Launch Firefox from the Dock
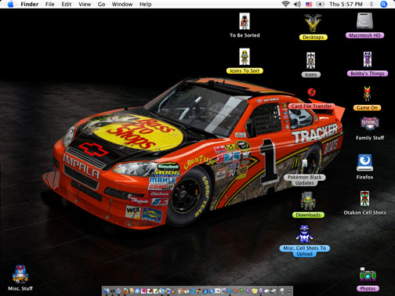The height and width of the screenshot is (296, 395). (125, 291)
